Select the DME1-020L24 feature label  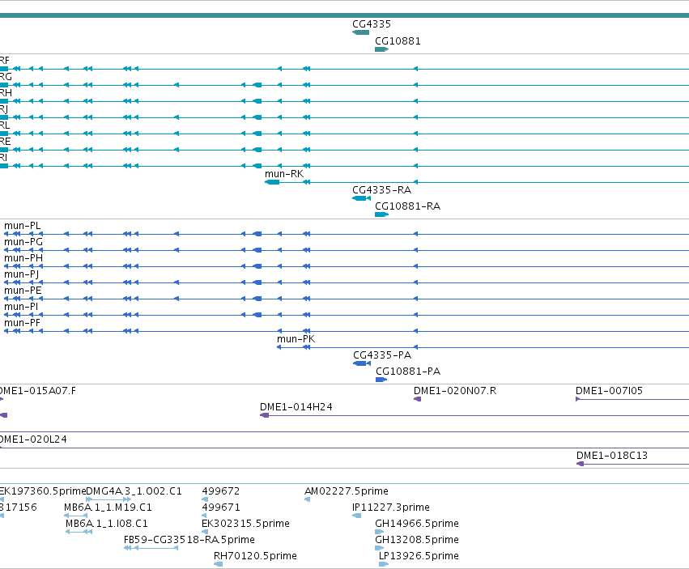33,439
